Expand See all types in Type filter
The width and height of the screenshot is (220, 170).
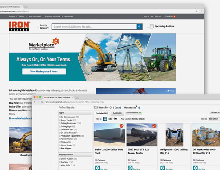click(66, 149)
